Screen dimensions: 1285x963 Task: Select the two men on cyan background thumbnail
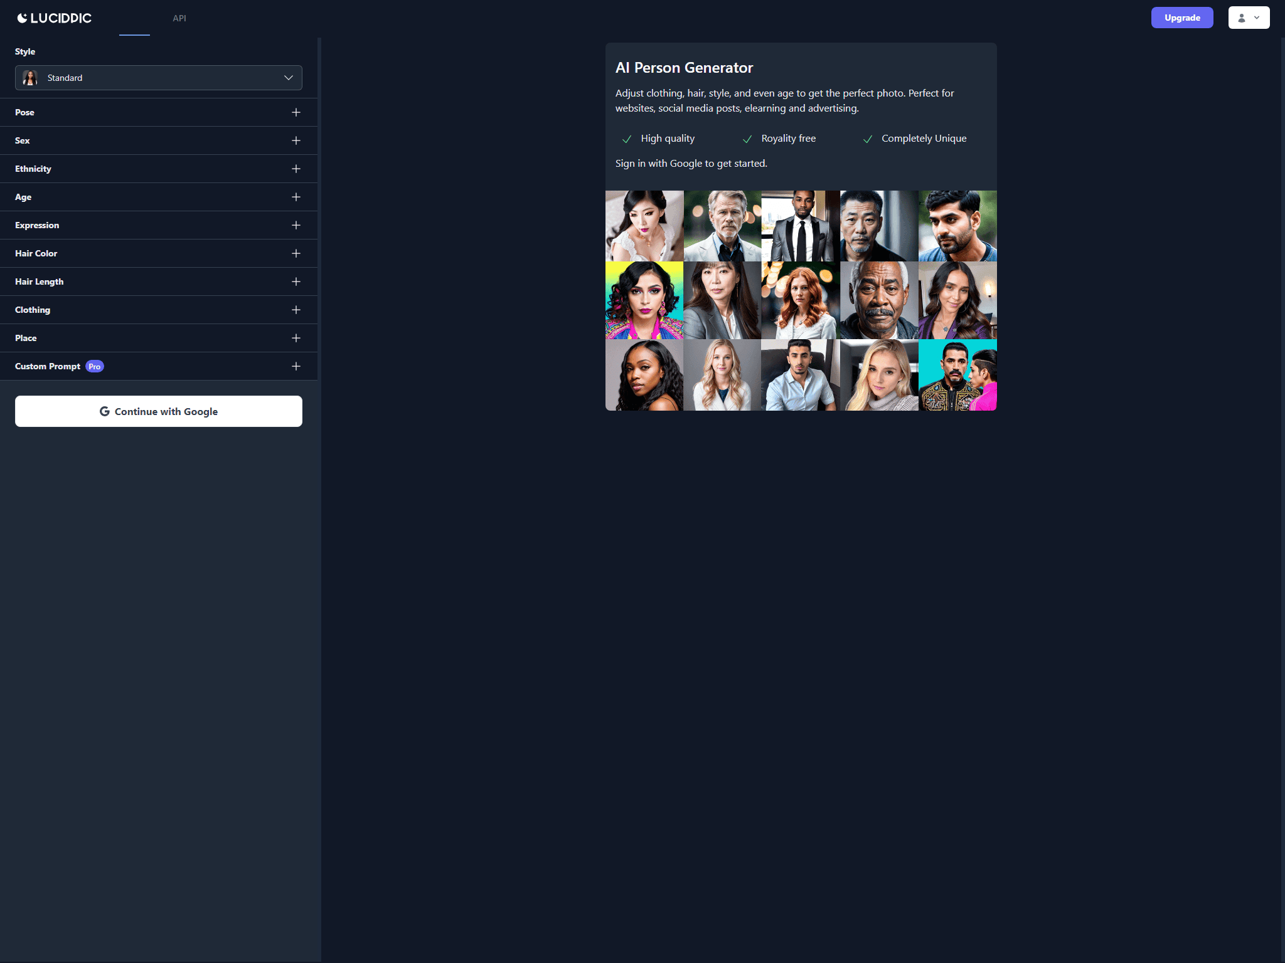pyautogui.click(x=957, y=375)
